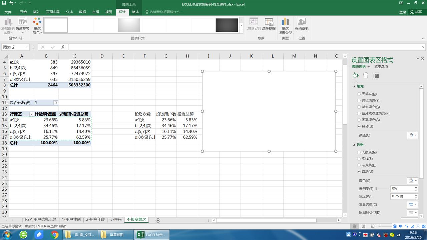Click the formula bar input
The width and height of the screenshot is (427, 240).
(x=245, y=47)
